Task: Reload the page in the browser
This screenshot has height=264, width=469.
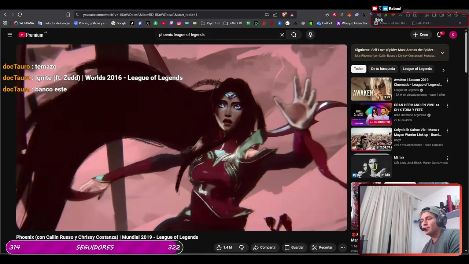Action: pyautogui.click(x=20, y=15)
